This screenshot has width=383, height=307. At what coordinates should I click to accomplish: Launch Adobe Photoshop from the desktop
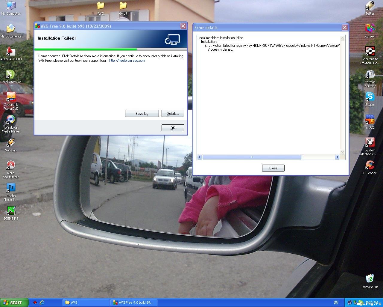pyautogui.click(x=11, y=192)
